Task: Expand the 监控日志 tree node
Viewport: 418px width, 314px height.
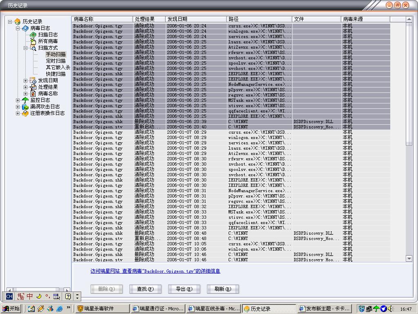Action: [18, 100]
